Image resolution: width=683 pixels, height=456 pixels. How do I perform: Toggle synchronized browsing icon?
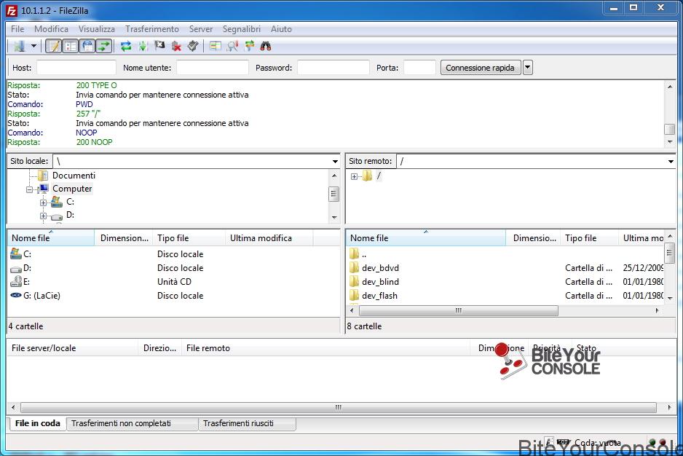pos(249,46)
